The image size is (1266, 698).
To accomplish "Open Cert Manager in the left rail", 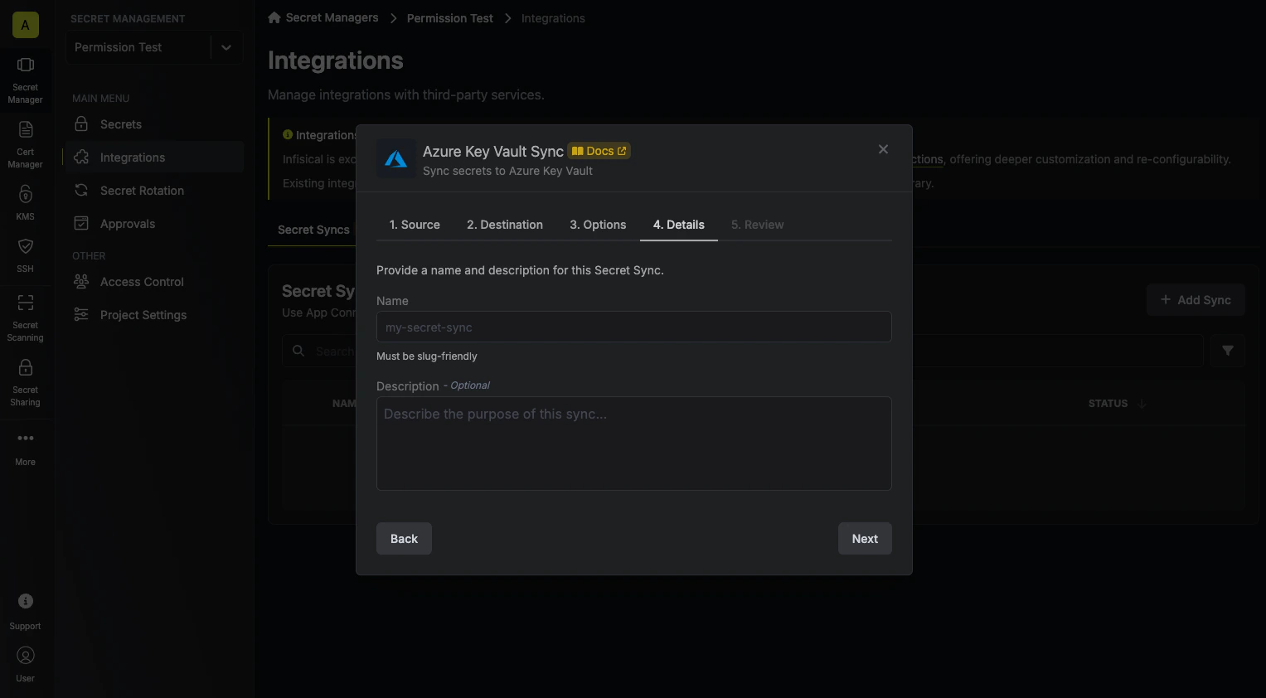I will tap(25, 145).
